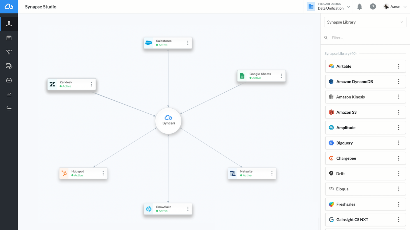Open the Salesforce card options menu

click(x=188, y=43)
